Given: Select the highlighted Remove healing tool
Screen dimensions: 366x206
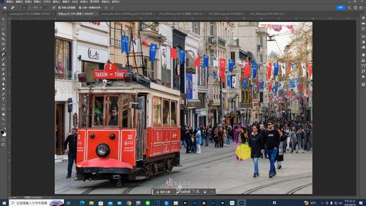Looking at the screenshot, I should coord(3,54).
